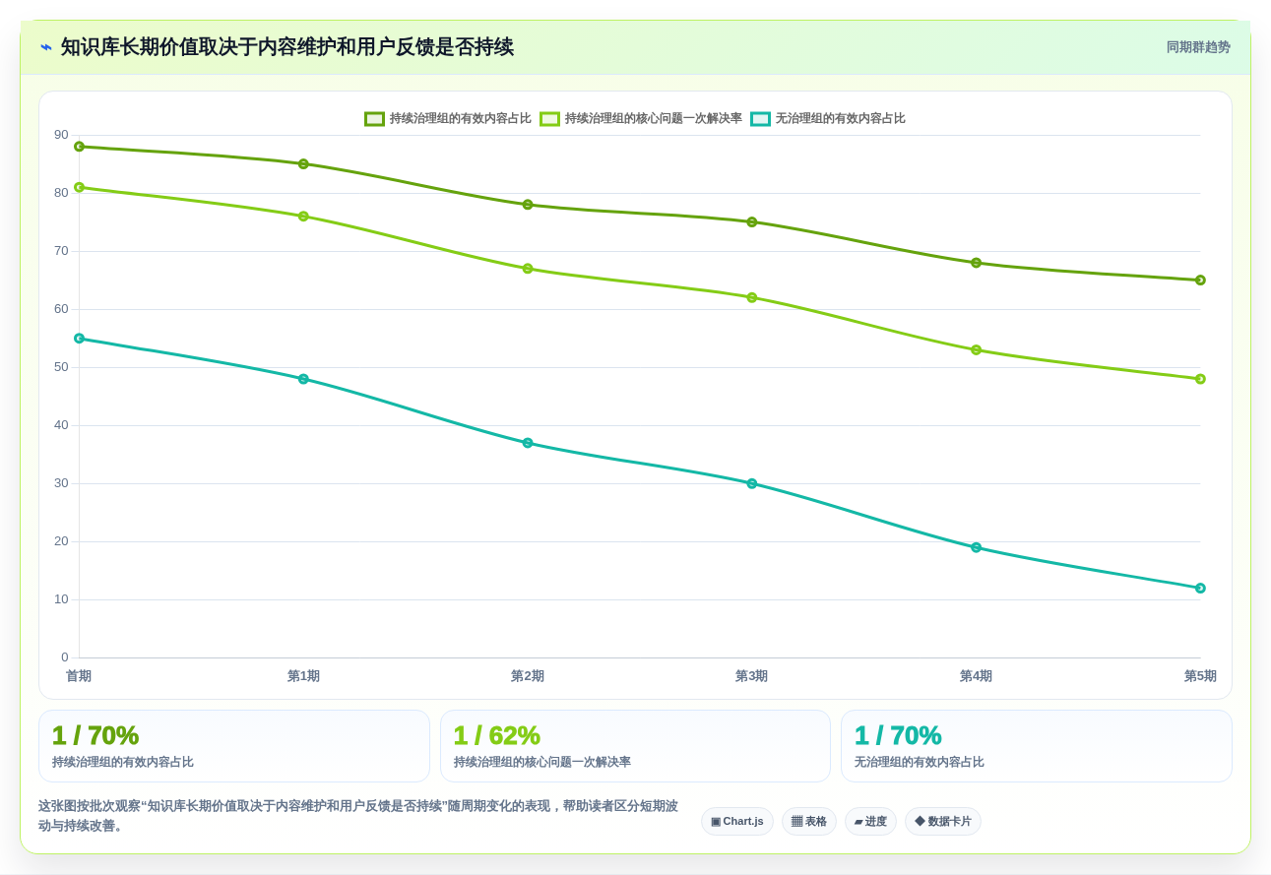Click x-axis label 第5期
This screenshot has width=1271, height=875.
coord(1200,676)
